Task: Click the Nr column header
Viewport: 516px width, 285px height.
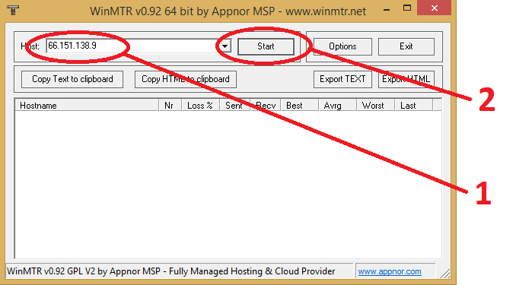Action: point(170,105)
